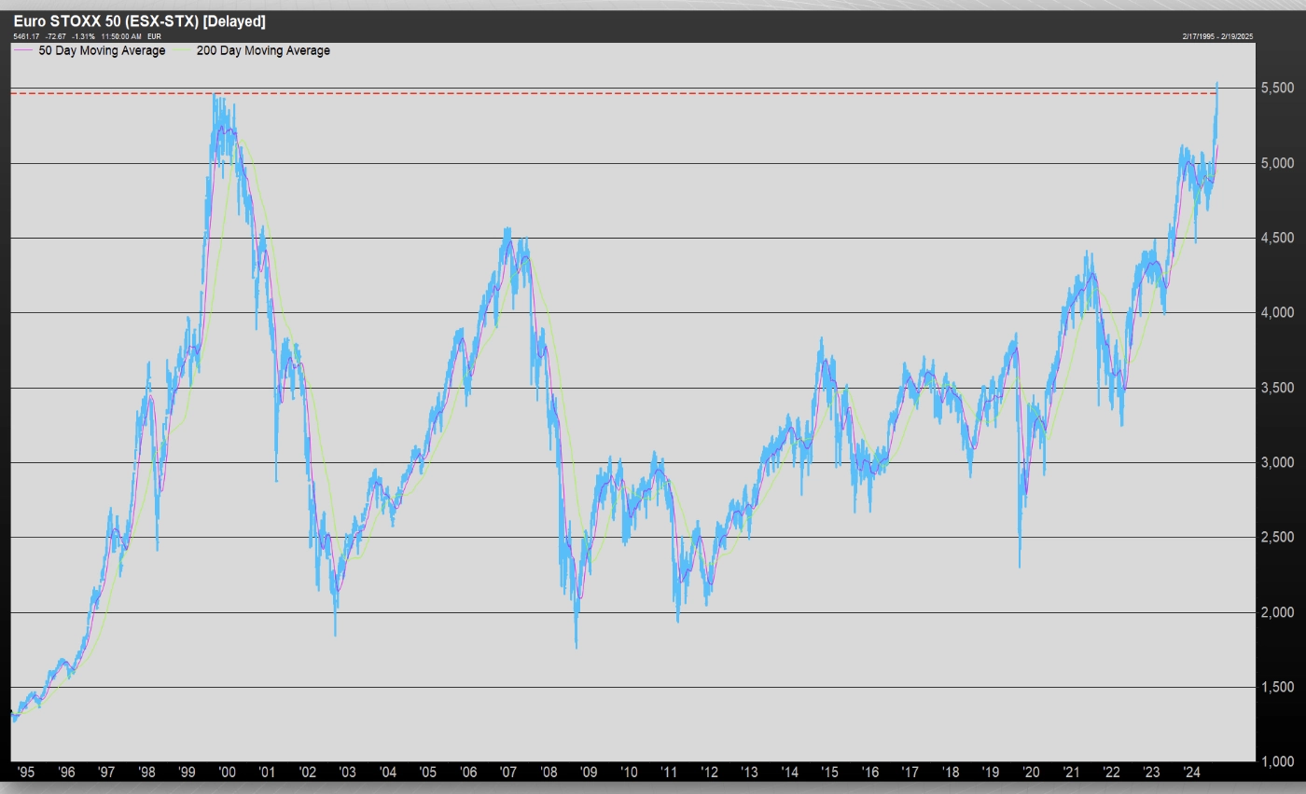Click the 1,500 y-axis label
The height and width of the screenshot is (794, 1306).
1276,687
